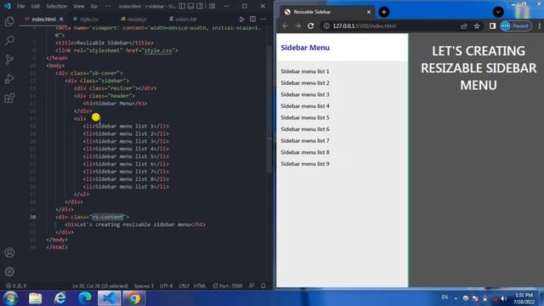Click the feedback icon in status bar

(x=252, y=286)
